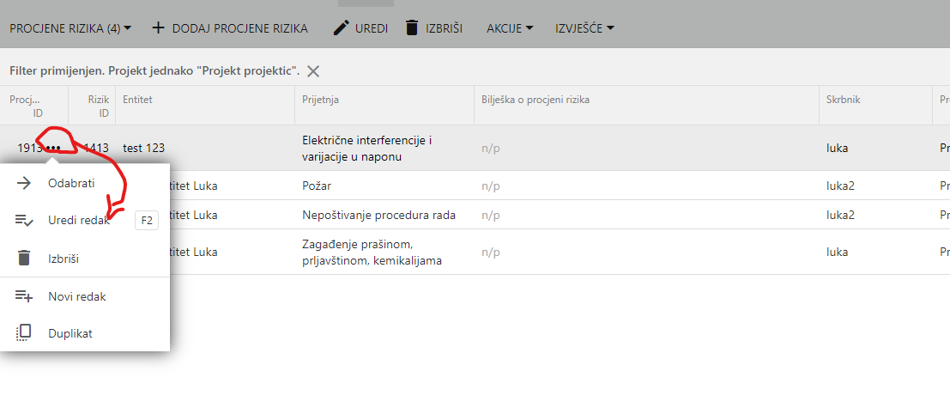Viewport: 950px width, 414px height.
Task: Click the Novi redak add-row icon
Action: click(x=24, y=296)
